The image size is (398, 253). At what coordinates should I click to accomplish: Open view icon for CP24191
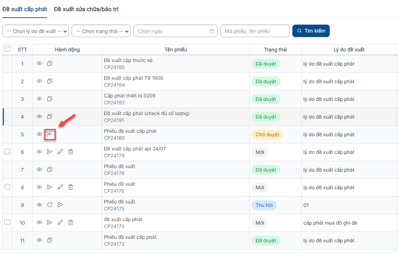(x=39, y=116)
